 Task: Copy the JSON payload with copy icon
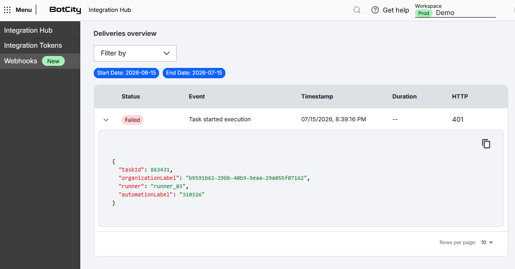(x=486, y=144)
